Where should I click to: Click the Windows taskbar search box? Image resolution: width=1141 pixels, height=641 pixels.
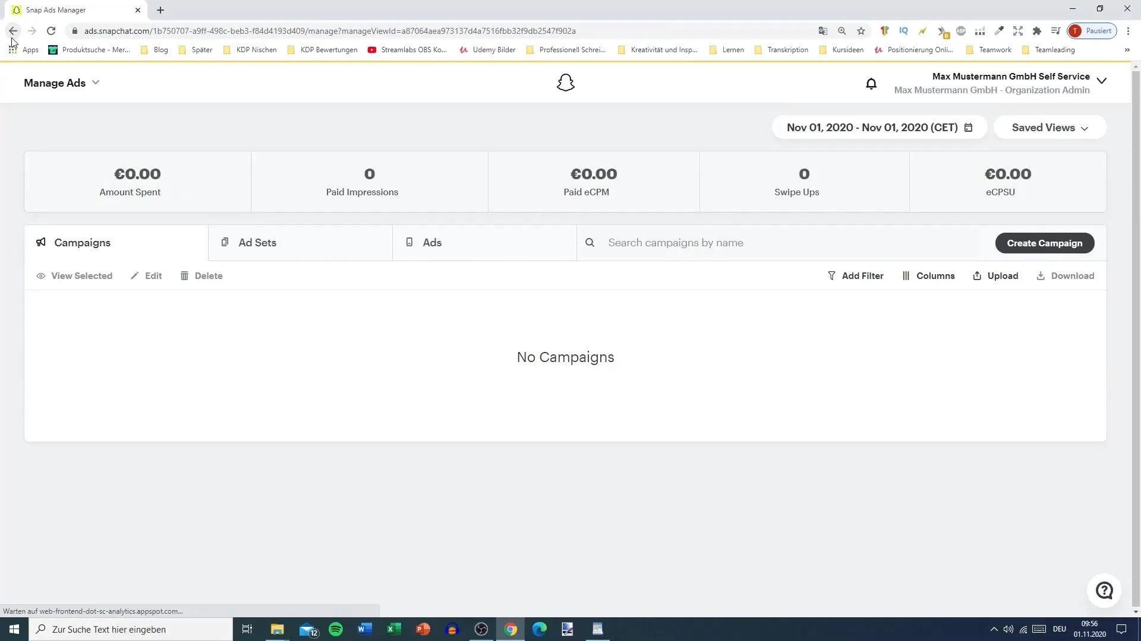click(131, 629)
